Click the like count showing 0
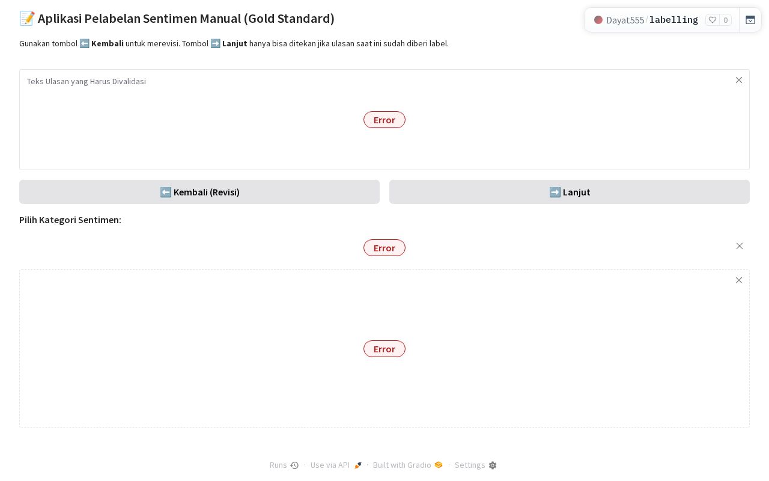 pyautogui.click(x=726, y=20)
